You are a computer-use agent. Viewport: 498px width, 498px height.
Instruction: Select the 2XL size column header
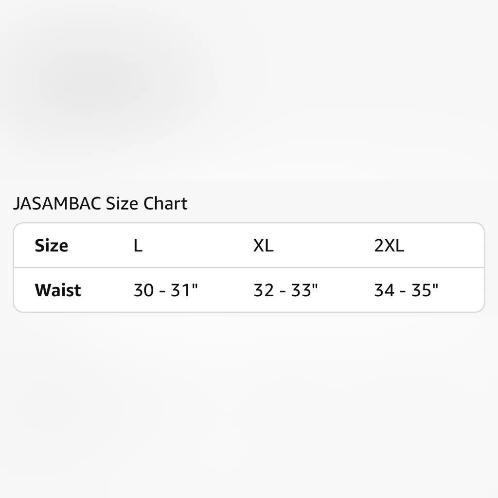pyautogui.click(x=389, y=246)
